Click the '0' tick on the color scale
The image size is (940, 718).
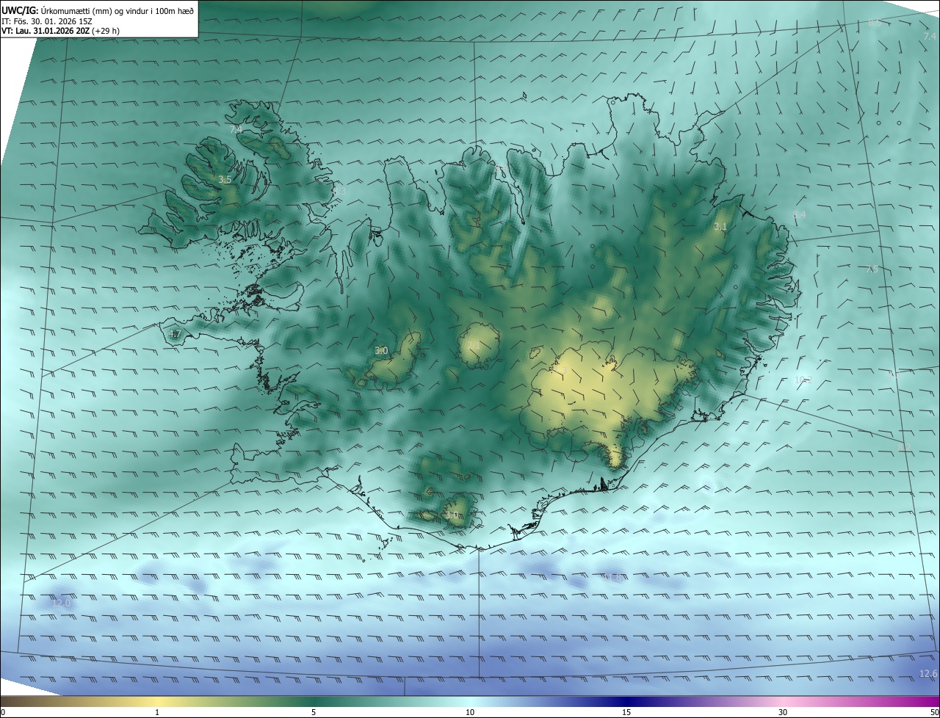click(x=3, y=712)
